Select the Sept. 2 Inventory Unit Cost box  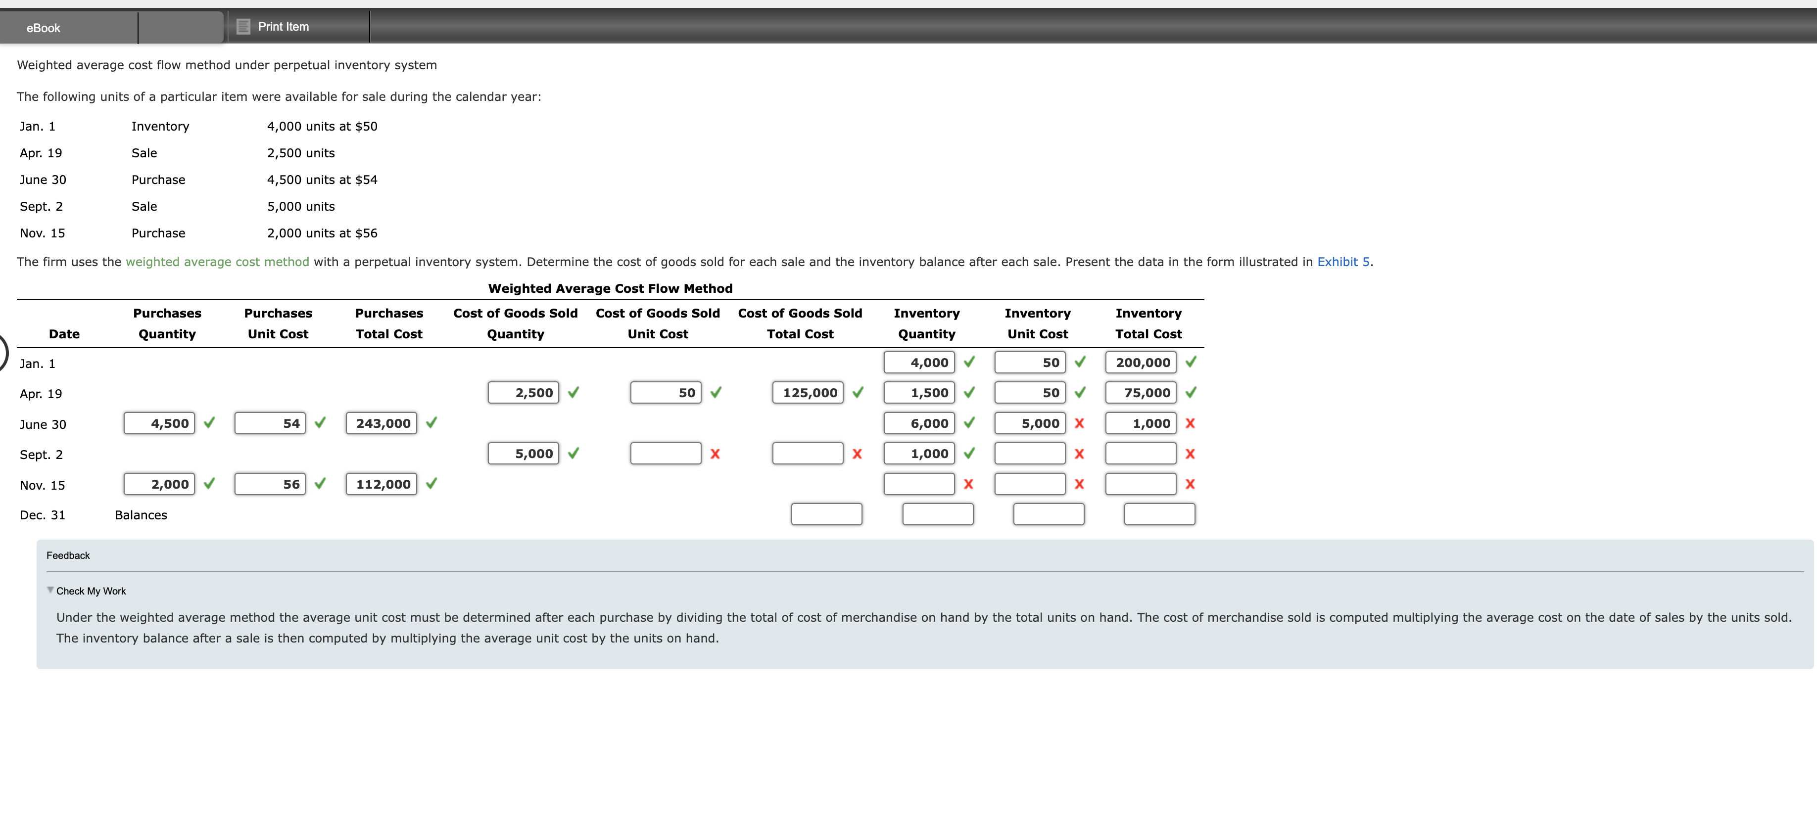(x=1030, y=454)
